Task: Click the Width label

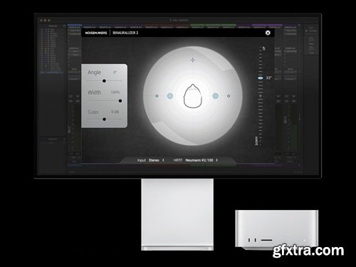Action: [94, 93]
